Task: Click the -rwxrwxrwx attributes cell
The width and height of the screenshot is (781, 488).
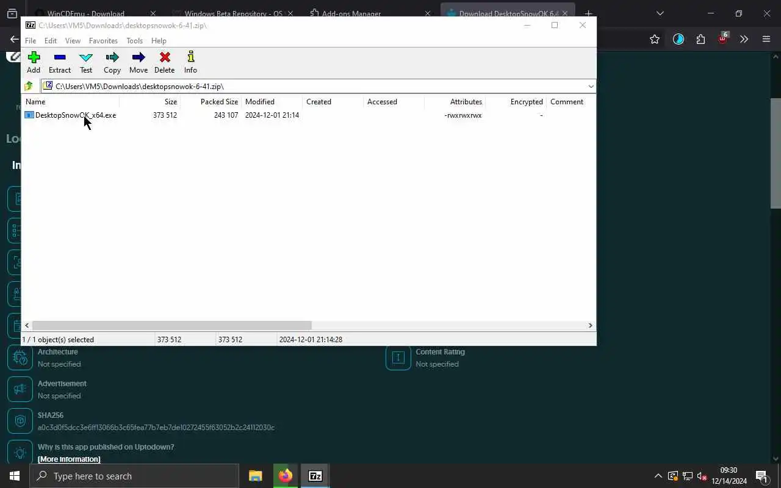Action: coord(463,115)
